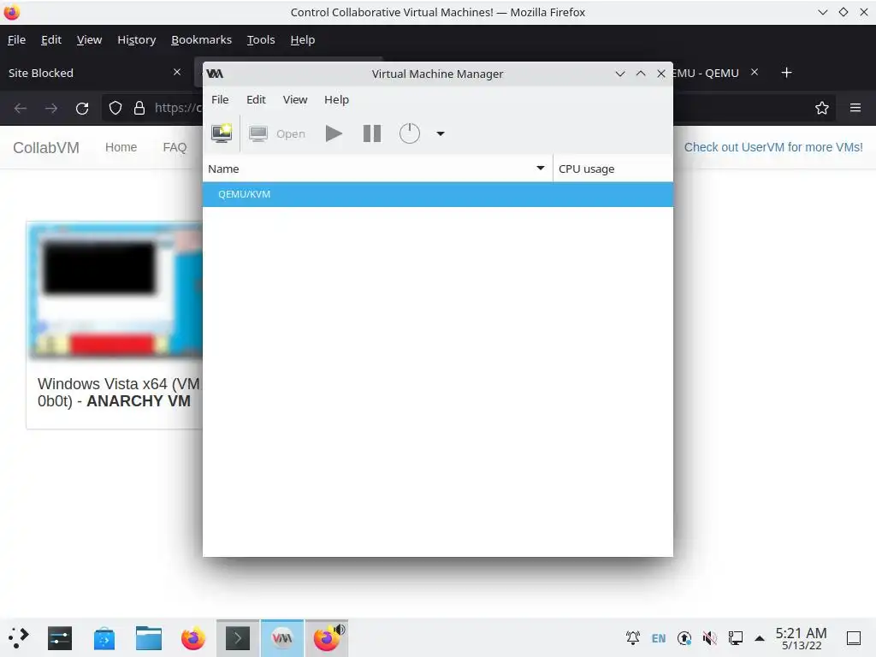Open the system updates tray icon
876x657 pixels.
point(684,638)
